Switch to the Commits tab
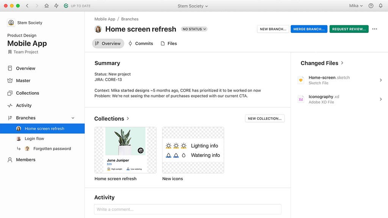This screenshot has width=388, height=218. tap(141, 44)
